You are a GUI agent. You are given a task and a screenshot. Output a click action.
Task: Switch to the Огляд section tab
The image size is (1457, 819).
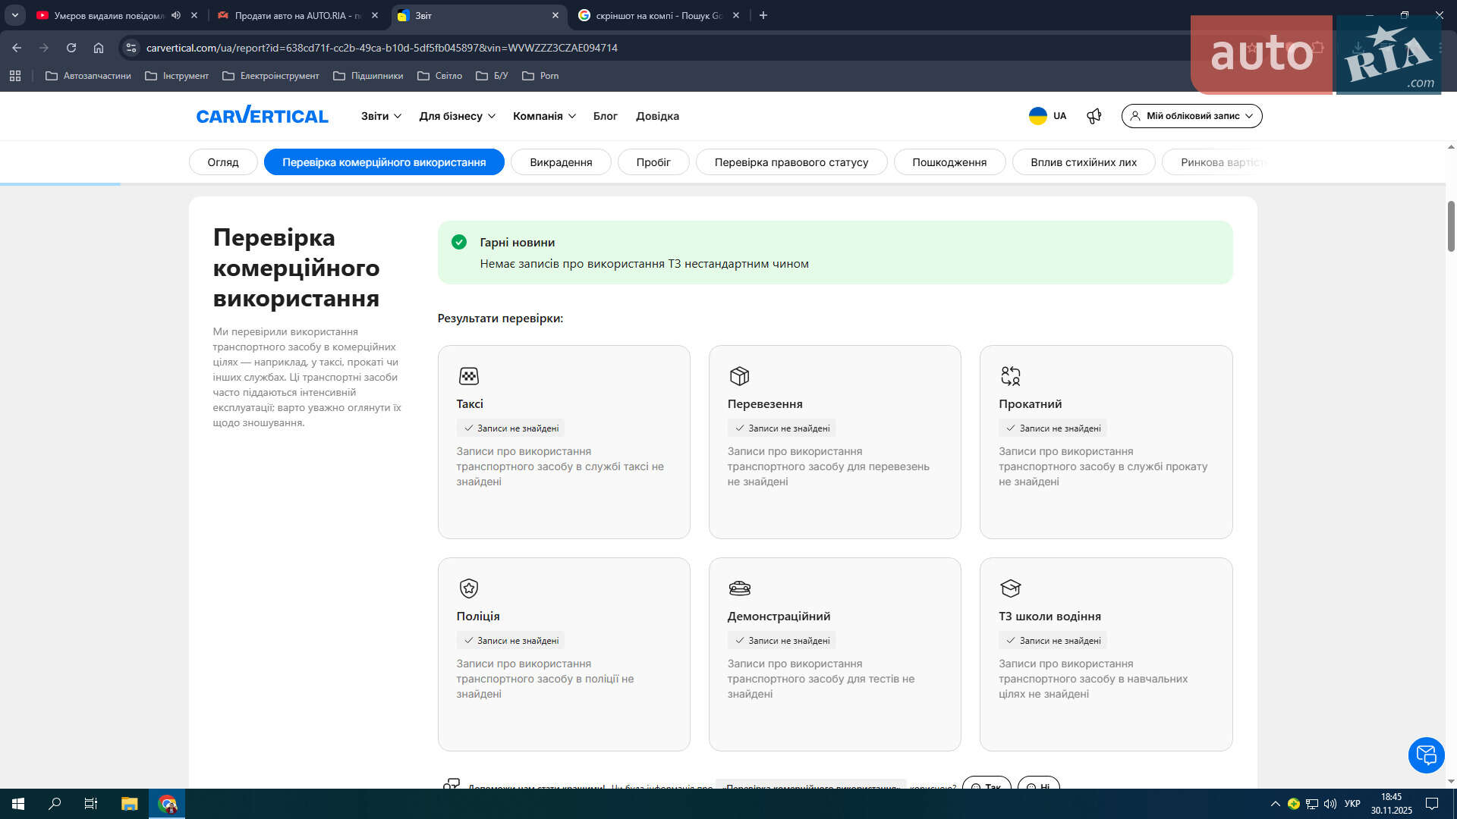[x=223, y=162]
